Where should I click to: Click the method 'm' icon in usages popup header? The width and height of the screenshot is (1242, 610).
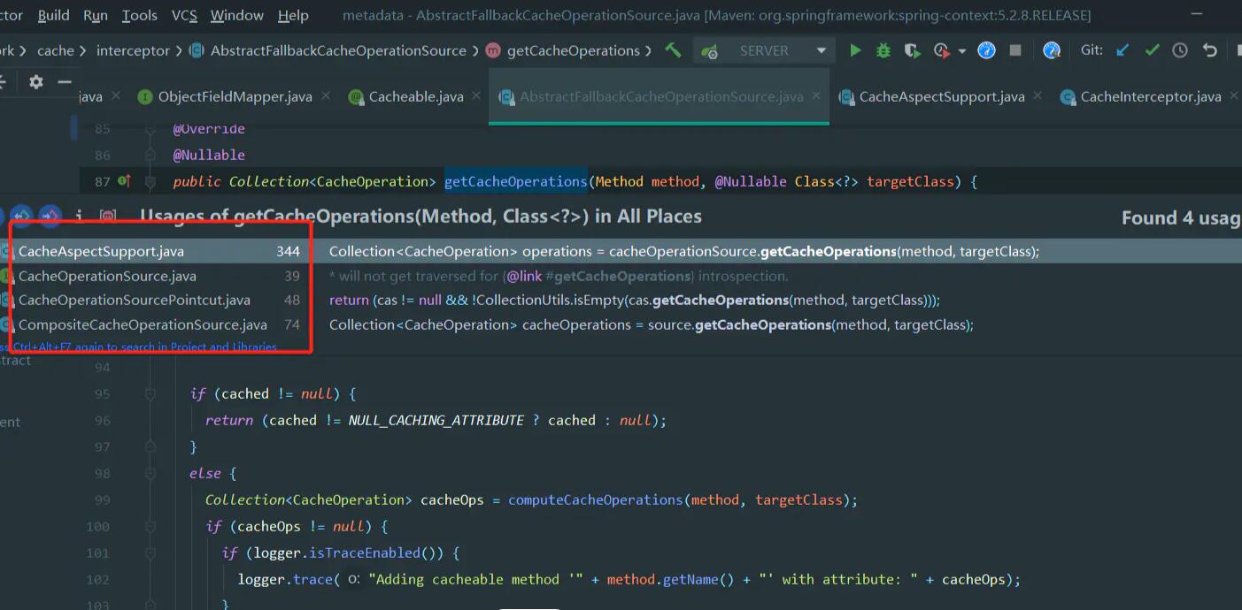108,216
